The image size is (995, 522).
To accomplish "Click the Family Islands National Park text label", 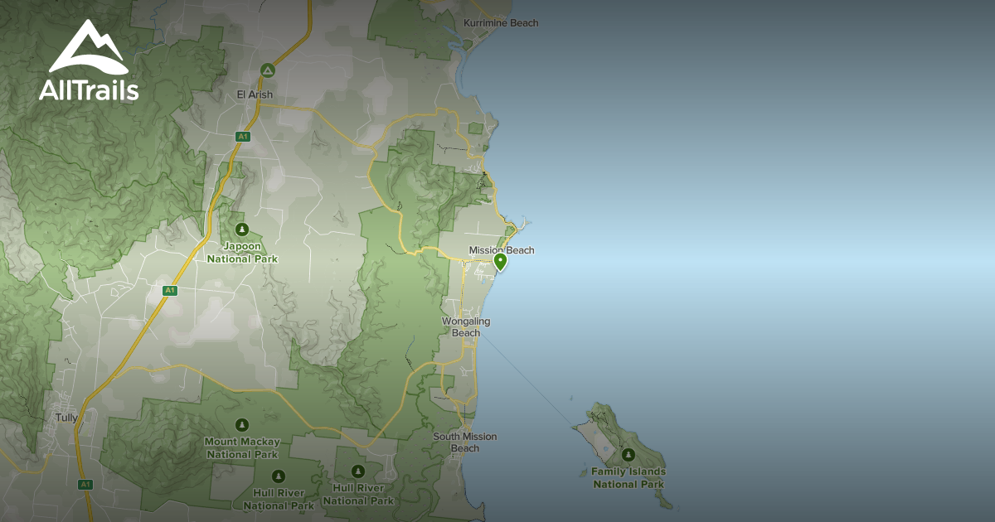I will click(x=629, y=478).
